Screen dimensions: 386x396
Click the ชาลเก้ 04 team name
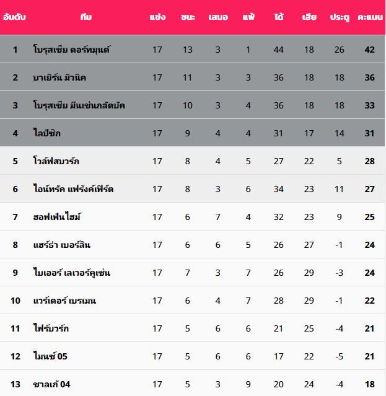(52, 384)
